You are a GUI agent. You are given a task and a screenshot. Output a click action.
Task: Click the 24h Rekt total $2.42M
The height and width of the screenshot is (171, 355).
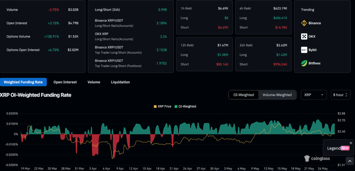coord(282,45)
